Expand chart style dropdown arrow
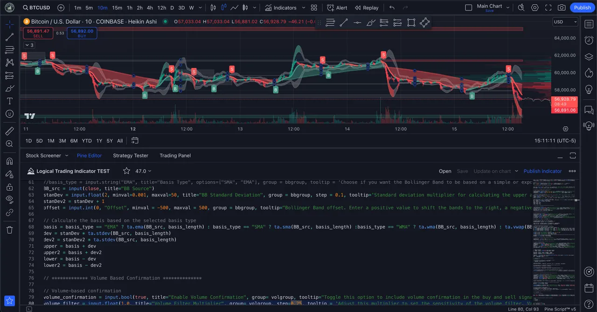Viewport: 597px width, 312px height. [x=255, y=7]
